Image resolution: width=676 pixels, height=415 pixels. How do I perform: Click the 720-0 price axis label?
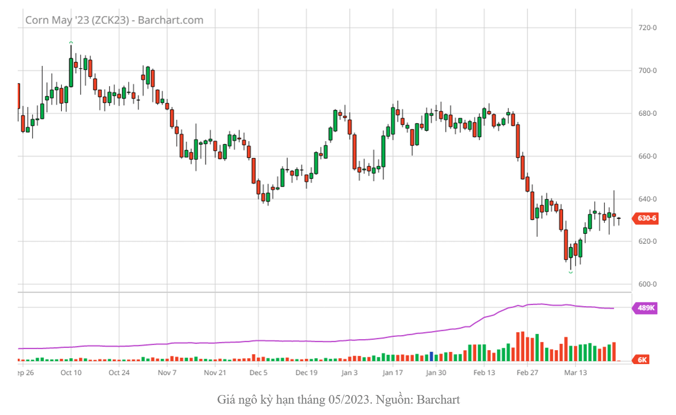point(647,28)
